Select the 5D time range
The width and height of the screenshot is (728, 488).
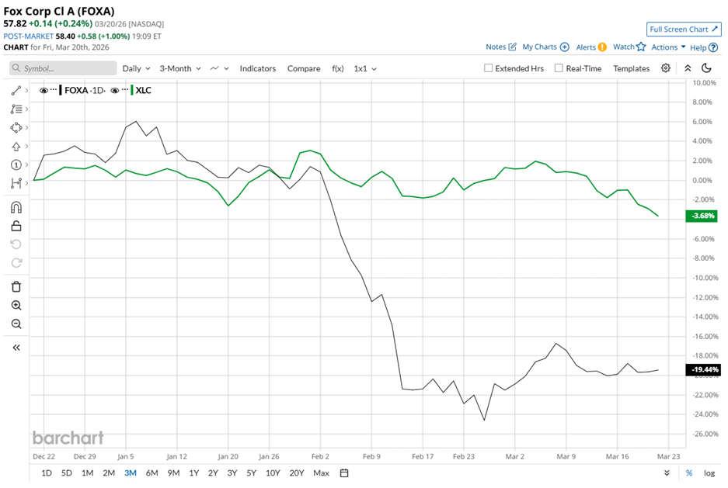click(x=66, y=473)
